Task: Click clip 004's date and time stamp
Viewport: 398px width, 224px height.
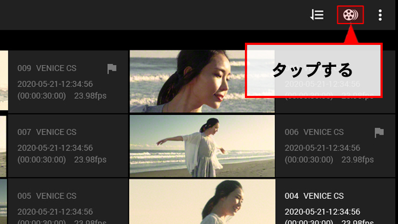Action: (x=323, y=212)
